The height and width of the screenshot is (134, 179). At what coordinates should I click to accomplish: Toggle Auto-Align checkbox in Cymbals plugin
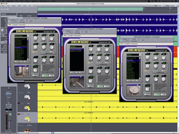[x=97, y=81]
